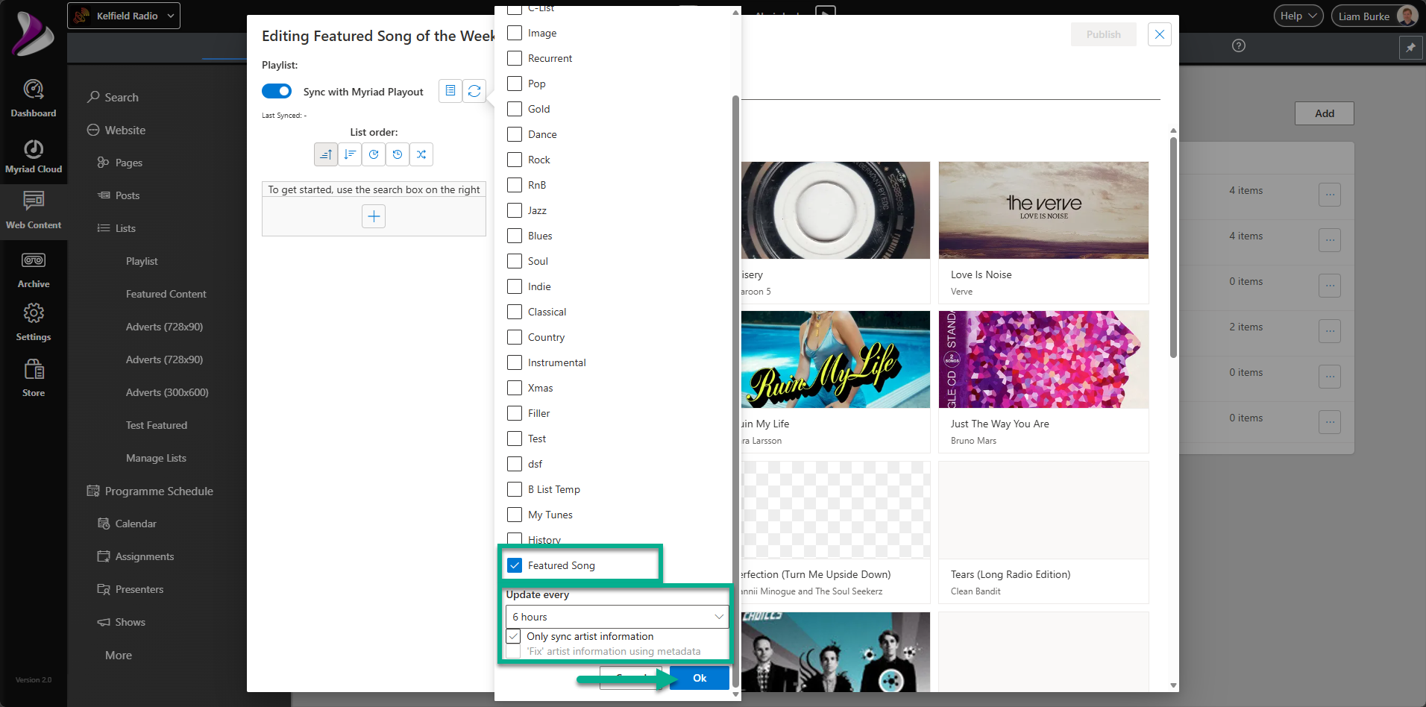Check the Classical category checkbox
The width and height of the screenshot is (1426, 707).
tap(515, 312)
